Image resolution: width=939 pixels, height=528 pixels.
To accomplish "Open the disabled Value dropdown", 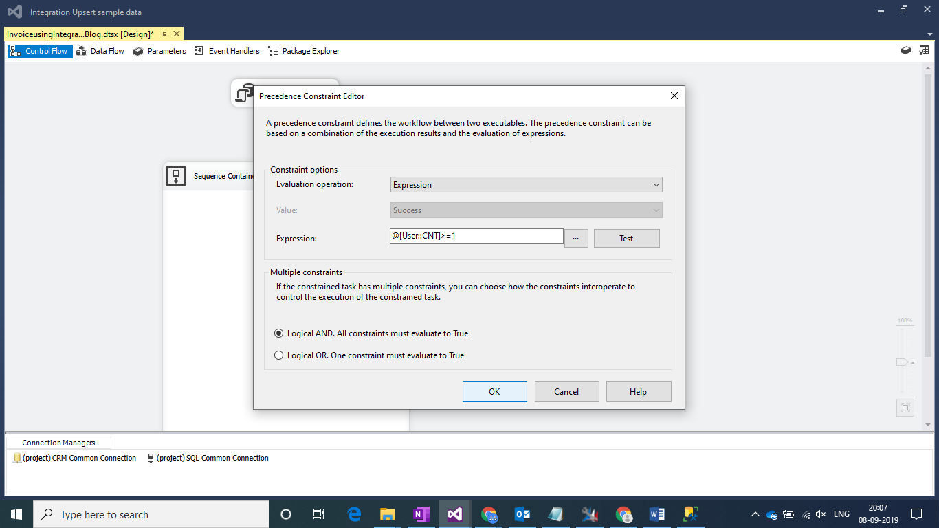I will [x=527, y=210].
